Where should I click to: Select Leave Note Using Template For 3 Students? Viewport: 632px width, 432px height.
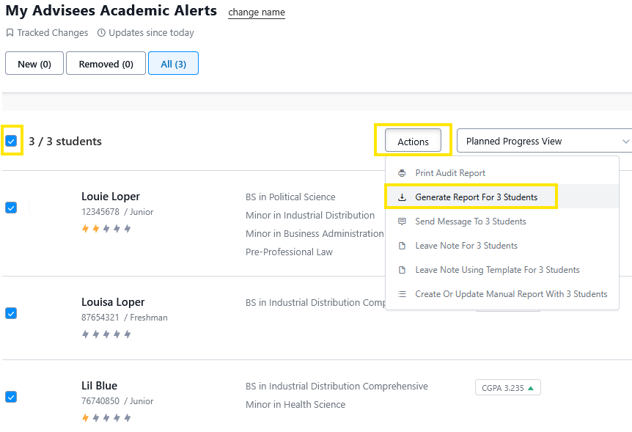click(501, 270)
